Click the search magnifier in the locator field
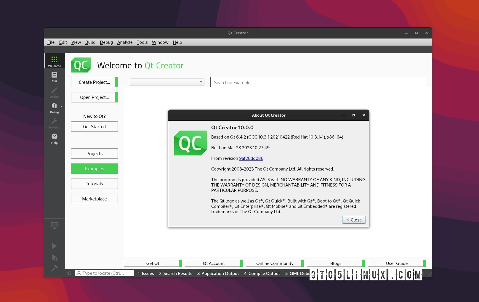The width and height of the screenshot is (479, 302). coord(79,273)
